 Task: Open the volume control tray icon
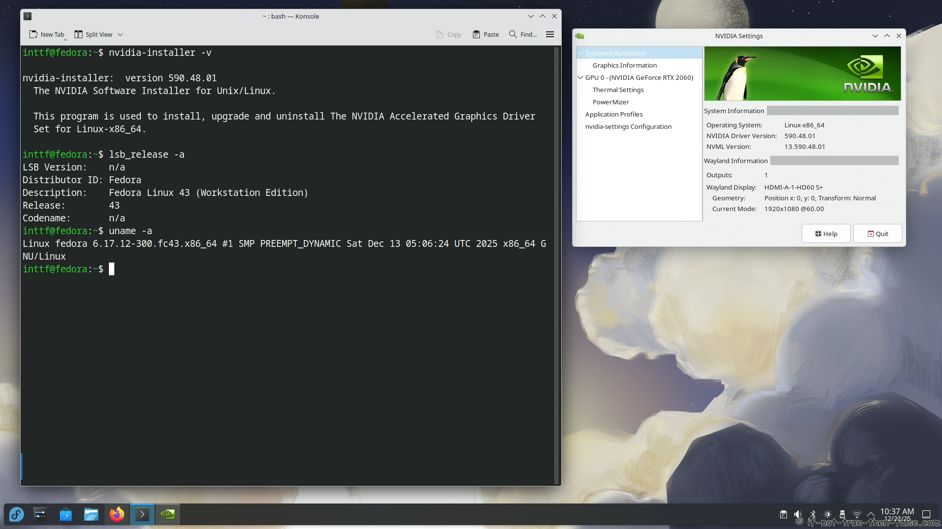[x=798, y=514]
